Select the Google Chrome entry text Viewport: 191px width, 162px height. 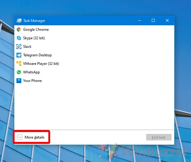pyautogui.click(x=36, y=30)
